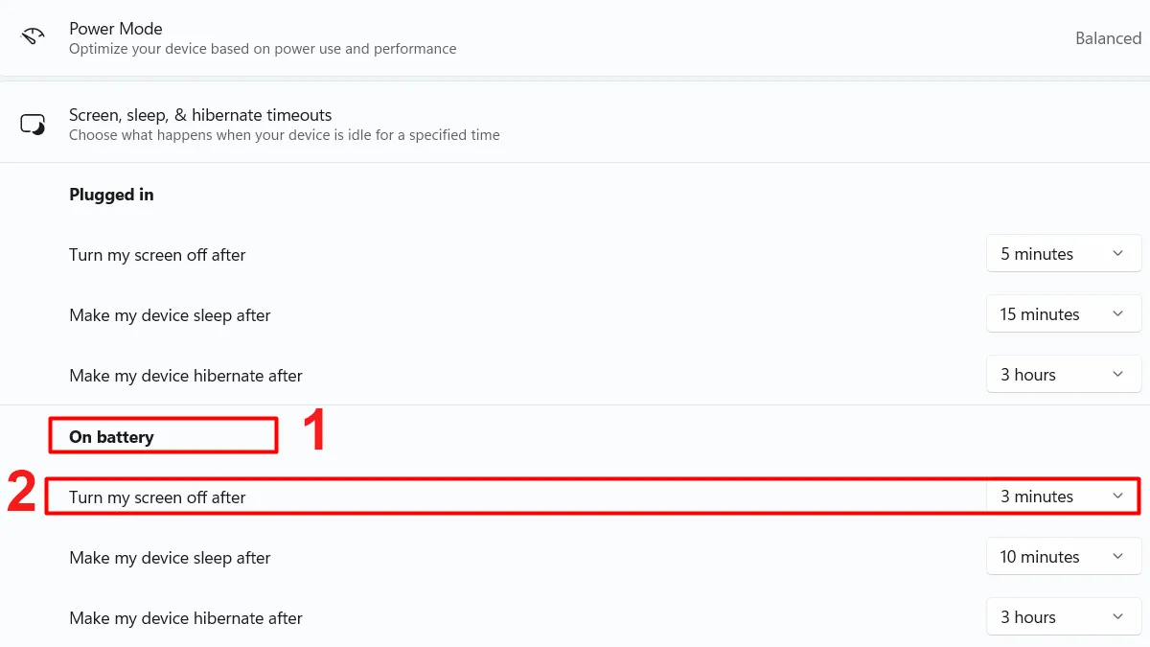Open on-battery screen off dropdown showing 3 minutes
Viewport: 1150px width, 647px height.
click(x=1063, y=497)
